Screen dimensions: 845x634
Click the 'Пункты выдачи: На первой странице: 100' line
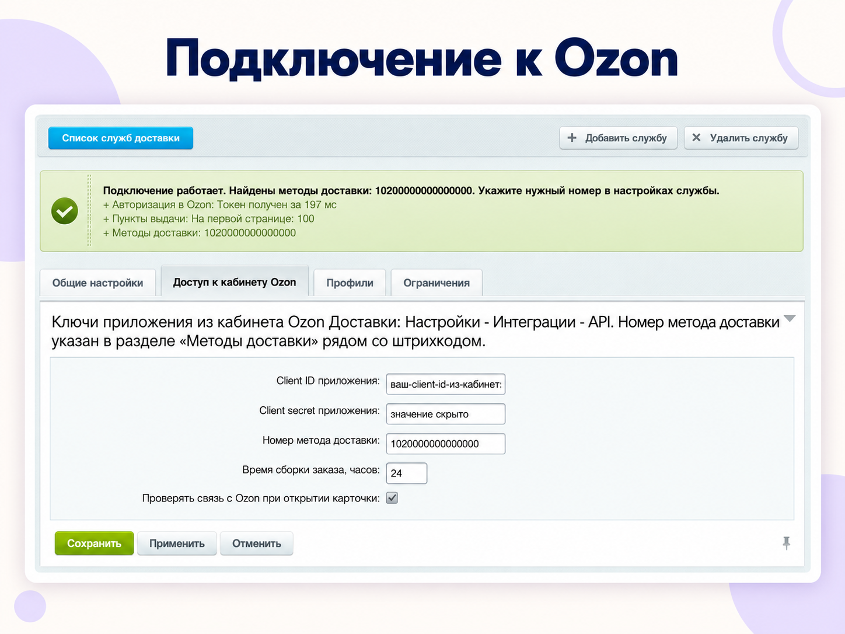pyautogui.click(x=208, y=219)
